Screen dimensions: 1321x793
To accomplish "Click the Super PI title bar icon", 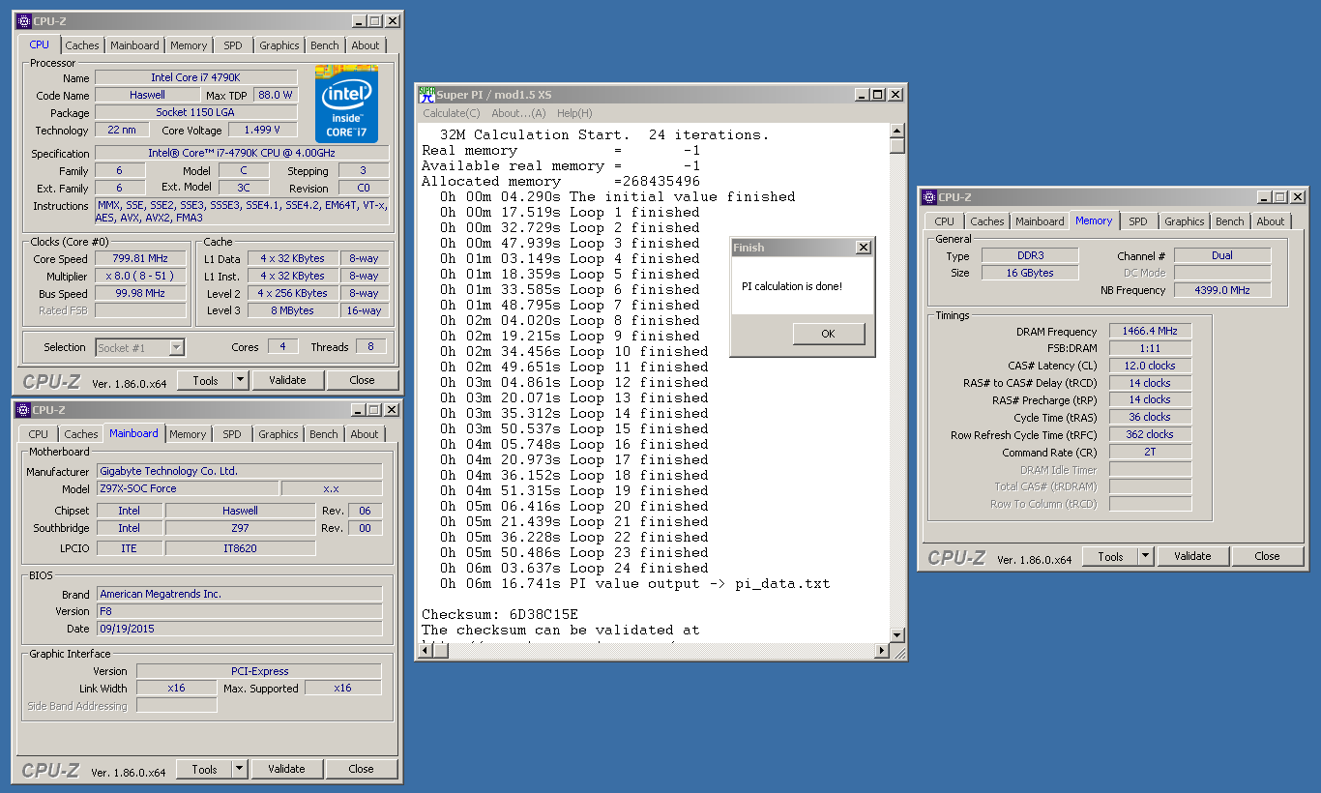I will [x=426, y=94].
